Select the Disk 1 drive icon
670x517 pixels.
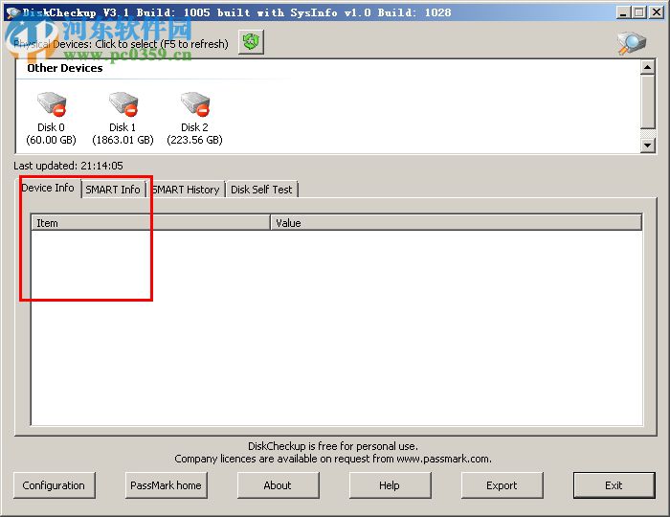pyautogui.click(x=123, y=103)
